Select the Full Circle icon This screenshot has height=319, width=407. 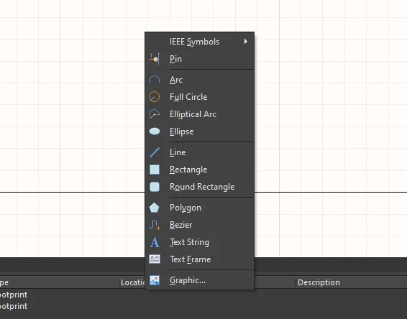154,97
